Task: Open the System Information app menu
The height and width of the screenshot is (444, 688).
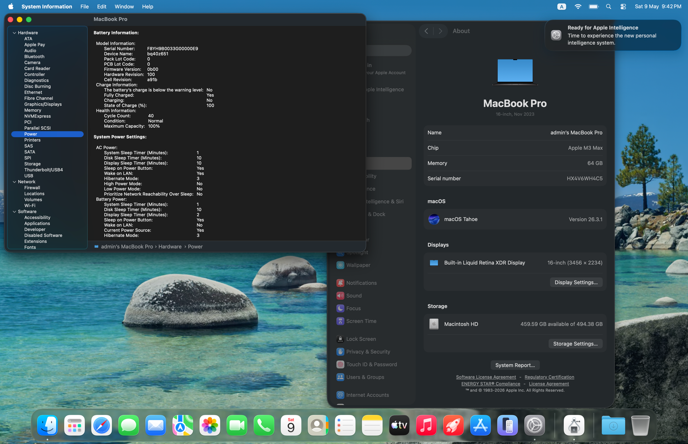Action: (47, 6)
